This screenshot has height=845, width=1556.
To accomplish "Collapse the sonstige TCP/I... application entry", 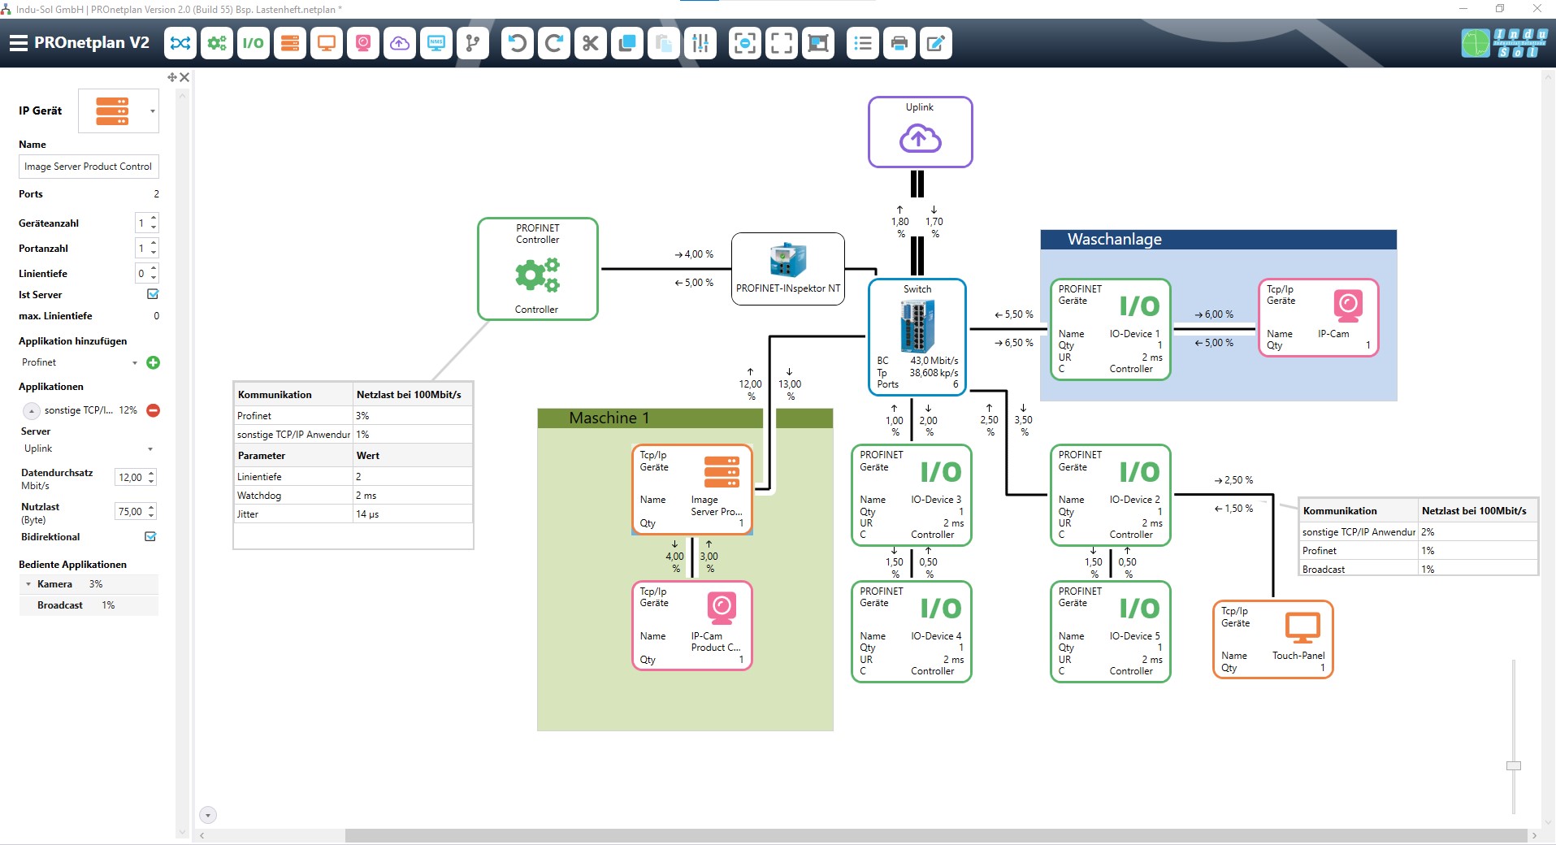I will pos(31,410).
